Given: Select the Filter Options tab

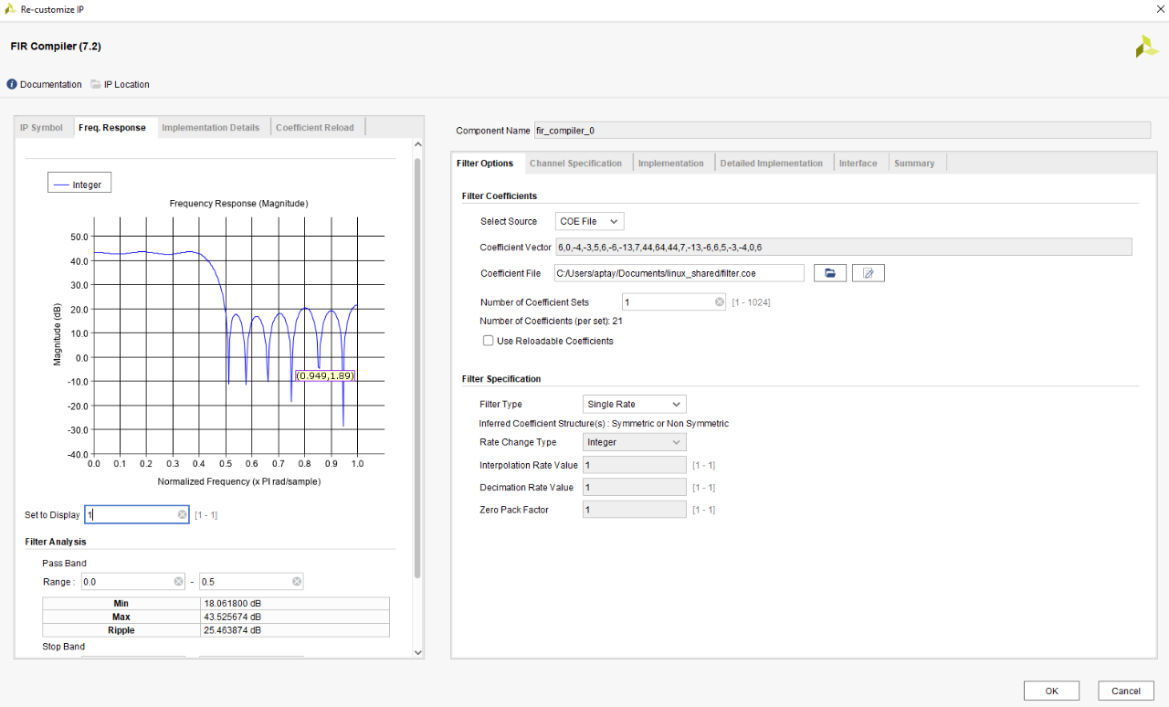Looking at the screenshot, I should click(485, 163).
